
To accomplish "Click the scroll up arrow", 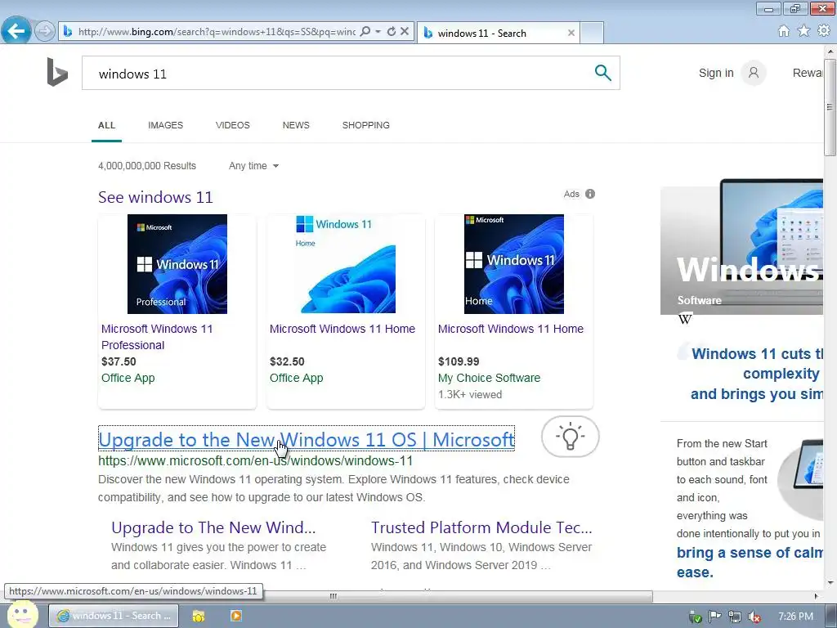I will [x=830, y=52].
